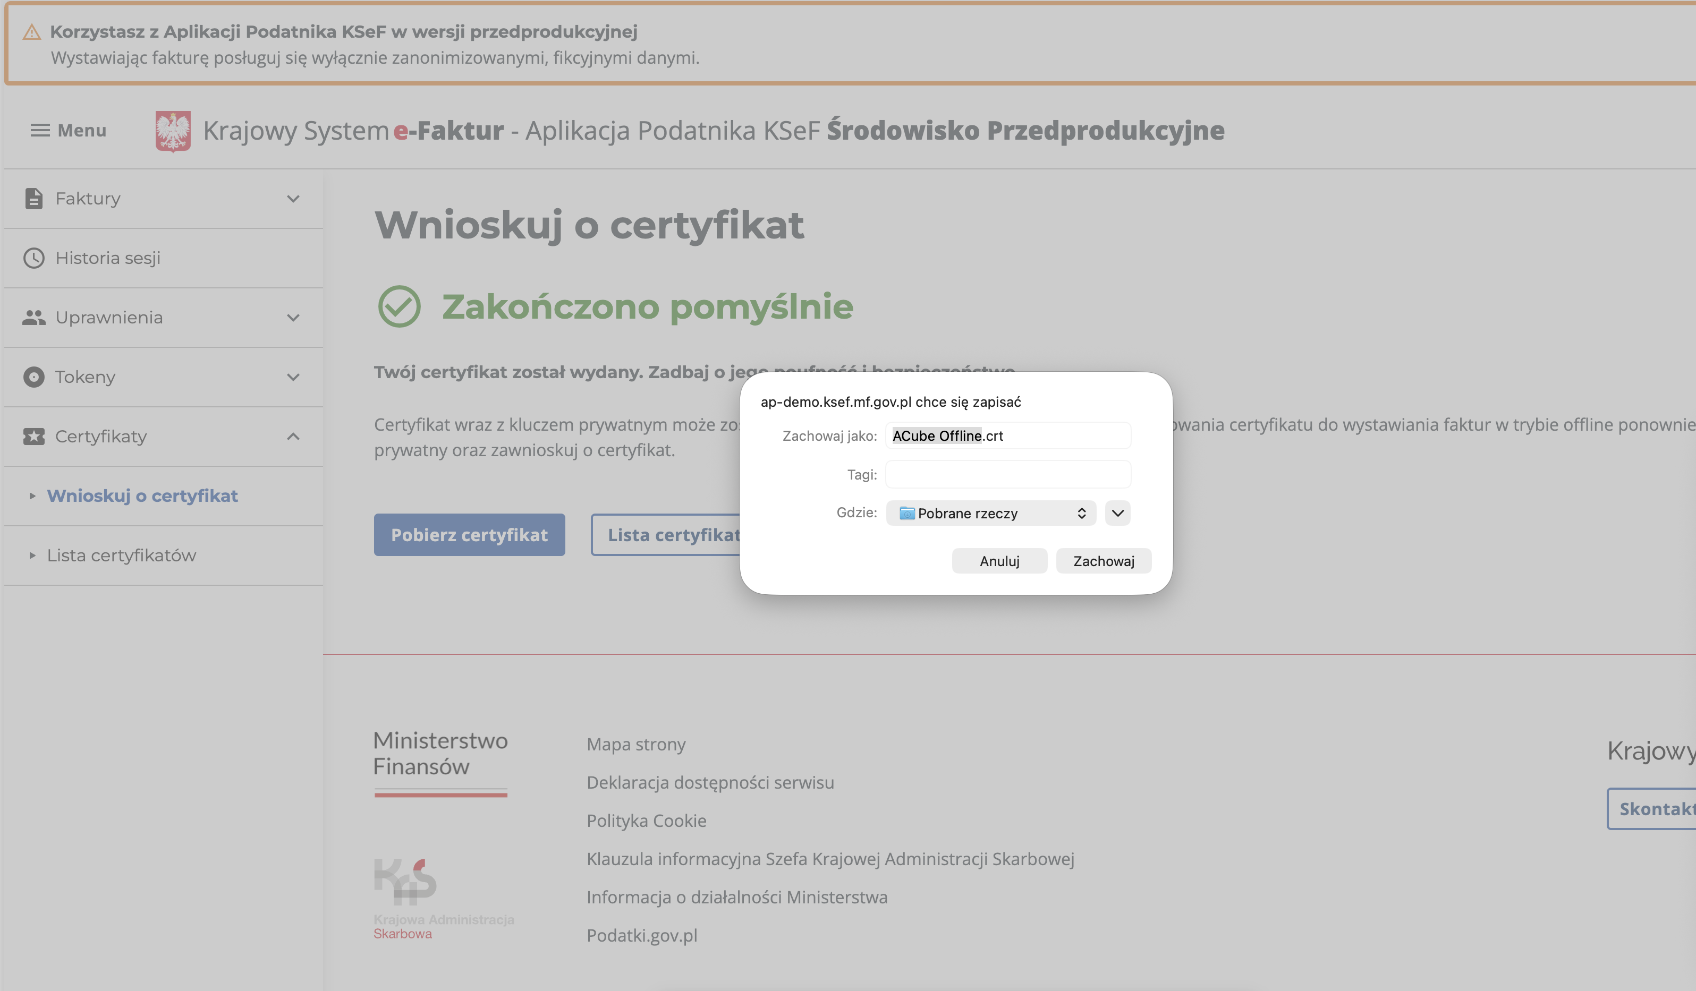Click the Faktury document icon
This screenshot has width=1696, height=991.
33,199
